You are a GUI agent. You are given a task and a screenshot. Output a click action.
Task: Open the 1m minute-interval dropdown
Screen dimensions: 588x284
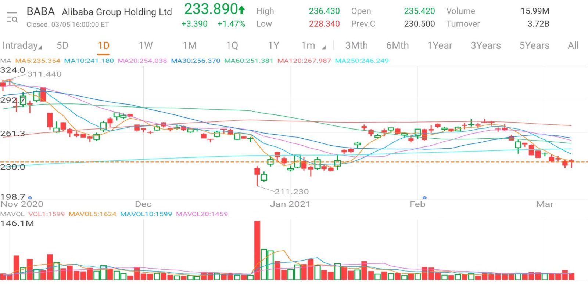313,45
